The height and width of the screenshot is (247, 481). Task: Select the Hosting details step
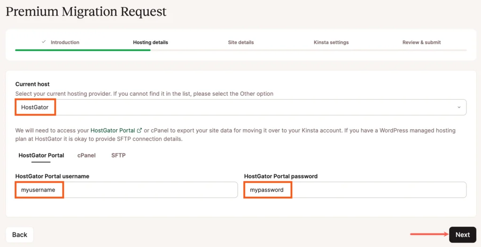[x=150, y=42]
